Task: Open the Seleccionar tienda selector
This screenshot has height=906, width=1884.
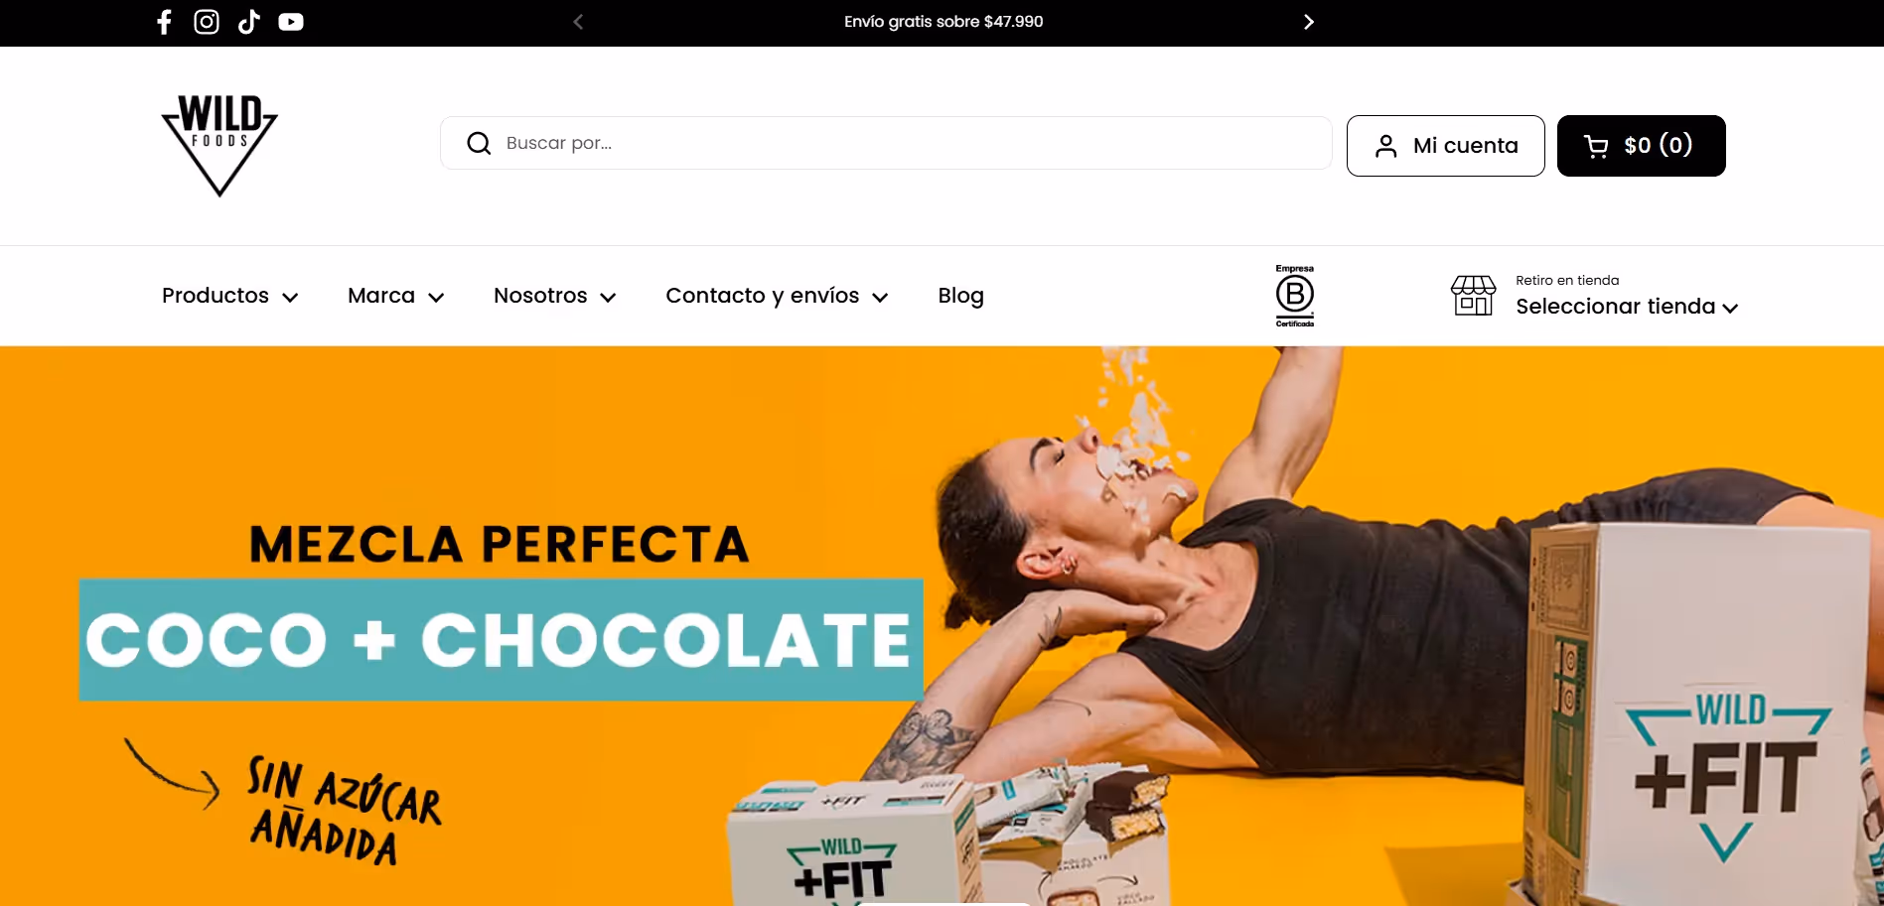Action: coord(1627,307)
